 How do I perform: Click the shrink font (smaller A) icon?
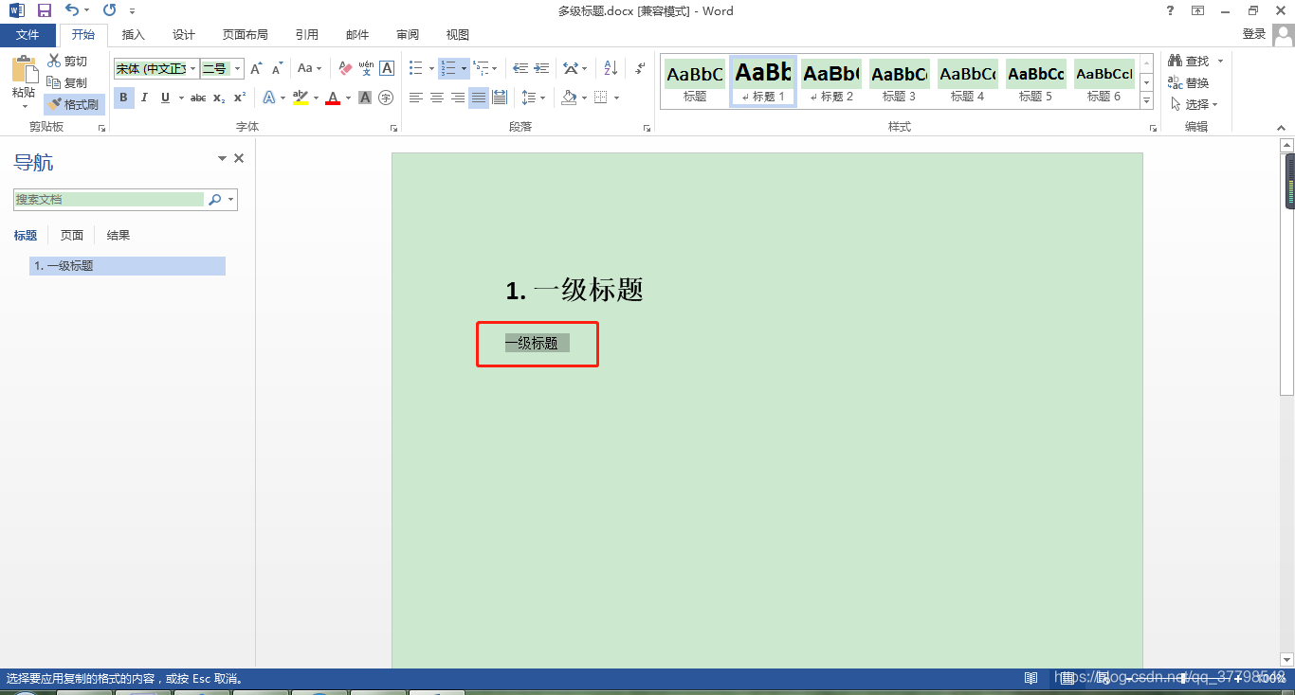(277, 68)
